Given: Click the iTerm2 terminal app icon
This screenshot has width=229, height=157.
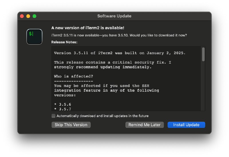Looking at the screenshot, I should click(x=34, y=36).
